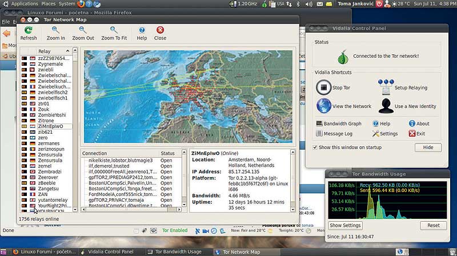Screen dimensions: 457x256
Task: Click the bandwidth graph display
Action: coord(387,200)
